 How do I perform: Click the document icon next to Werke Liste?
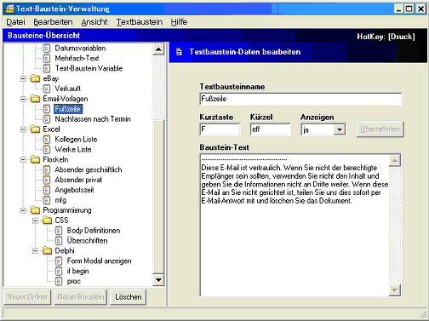pos(47,150)
